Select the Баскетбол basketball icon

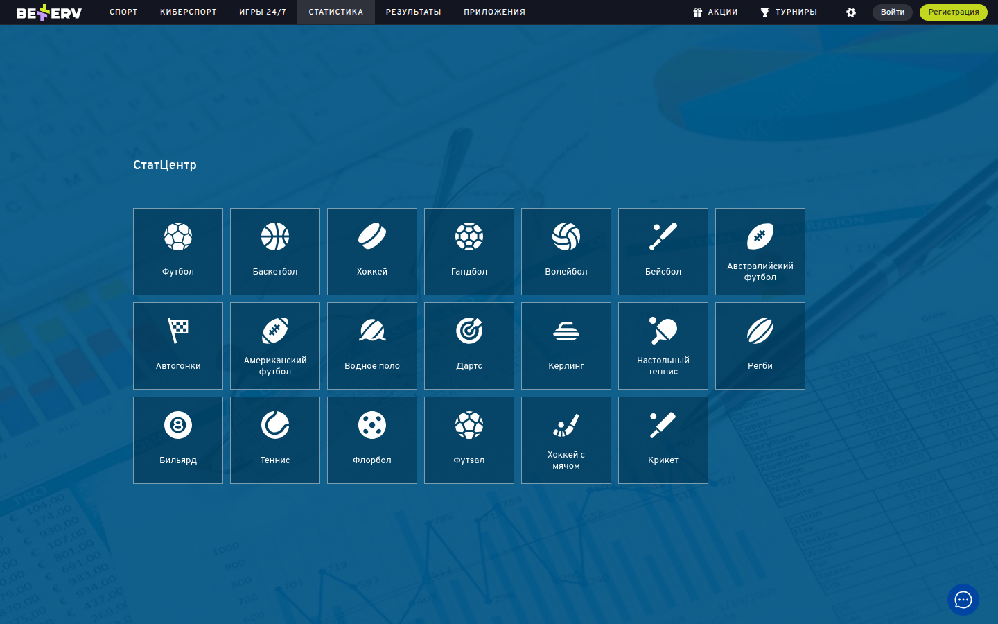click(275, 237)
